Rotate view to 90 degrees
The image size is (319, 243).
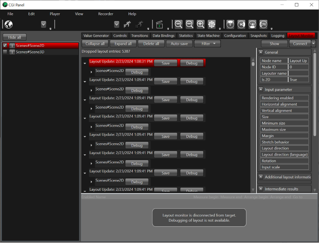point(241,24)
